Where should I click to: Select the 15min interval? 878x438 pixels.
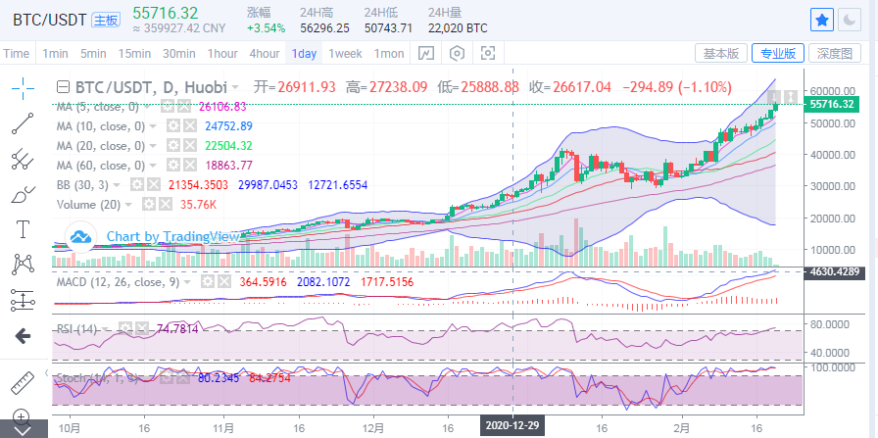point(134,54)
